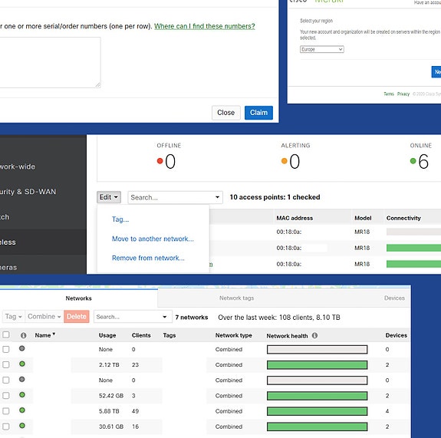Click the gray status icon of first network row
The width and height of the screenshot is (441, 438).
click(x=22, y=348)
